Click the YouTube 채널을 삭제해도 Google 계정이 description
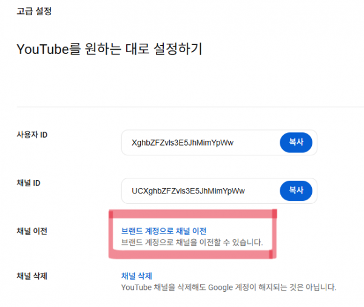Image resolution: width=364 pixels, height=307 pixels. (x=229, y=287)
